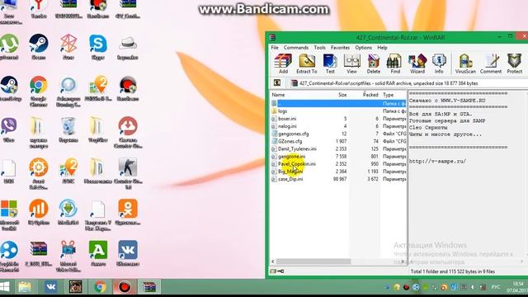Click the horizontal scrollbar of the file list
The image size is (528, 297).
[313, 262]
